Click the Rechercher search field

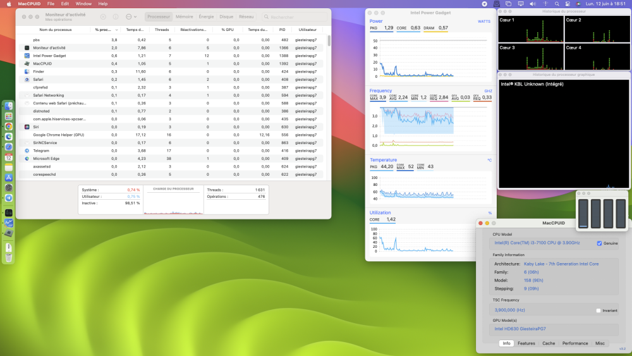coord(295,17)
